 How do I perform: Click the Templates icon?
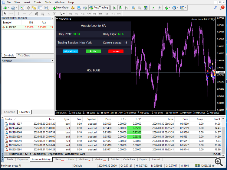[182, 8]
